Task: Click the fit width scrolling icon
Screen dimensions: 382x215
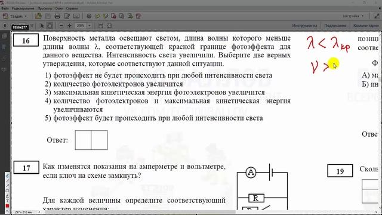Action: click(100, 26)
